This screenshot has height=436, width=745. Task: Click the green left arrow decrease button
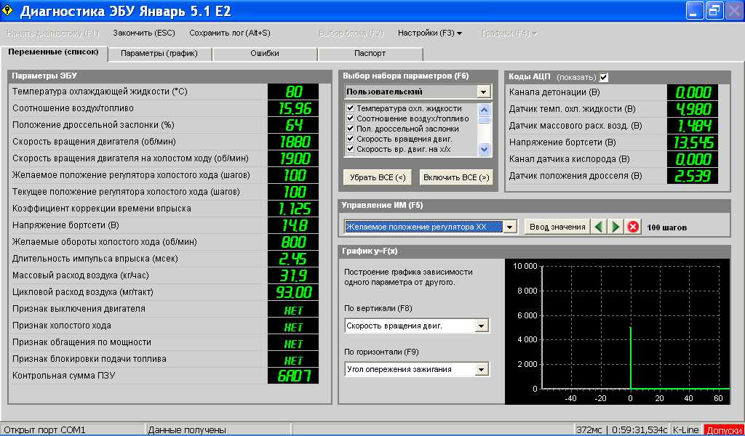pyautogui.click(x=599, y=227)
